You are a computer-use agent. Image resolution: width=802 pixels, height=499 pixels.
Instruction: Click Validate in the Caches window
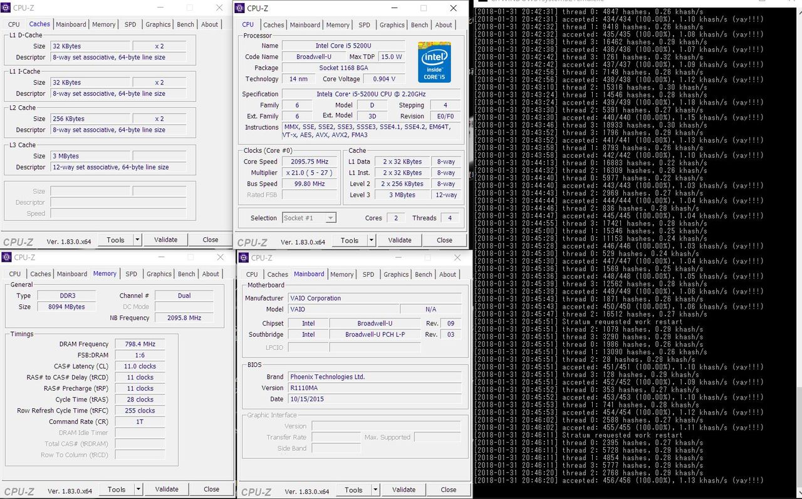click(165, 240)
